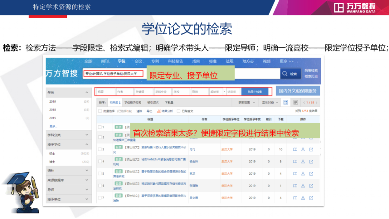Switch to list view icon

(296, 102)
